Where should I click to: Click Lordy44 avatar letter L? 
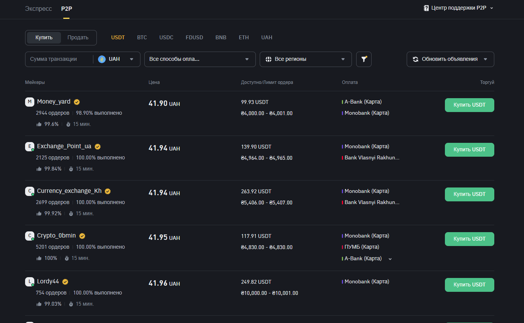coord(30,282)
